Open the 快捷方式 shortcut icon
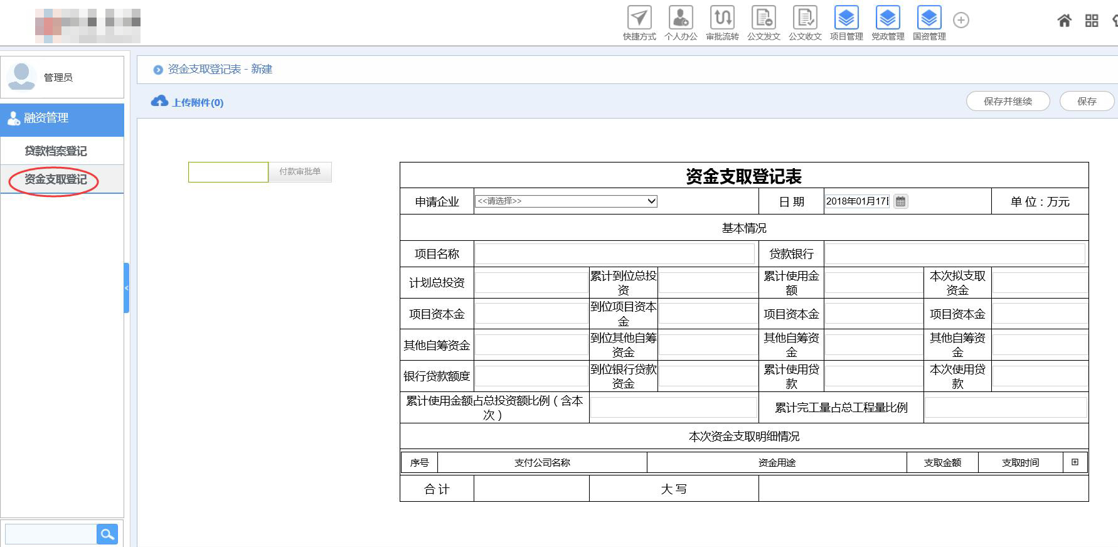Screen dimensions: 1118x547 pyautogui.click(x=639, y=18)
